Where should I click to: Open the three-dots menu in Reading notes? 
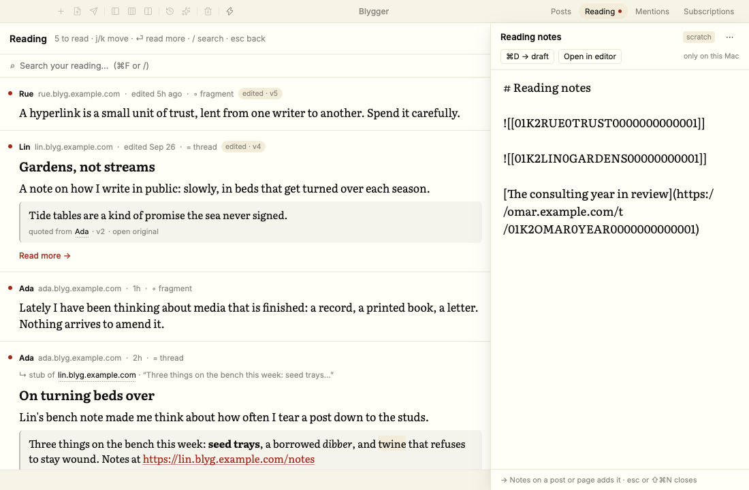pos(729,37)
